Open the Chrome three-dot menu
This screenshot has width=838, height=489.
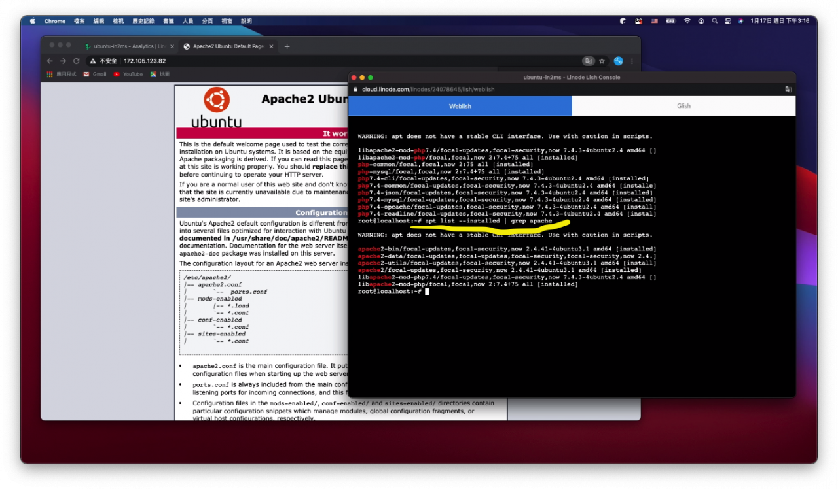[632, 61]
